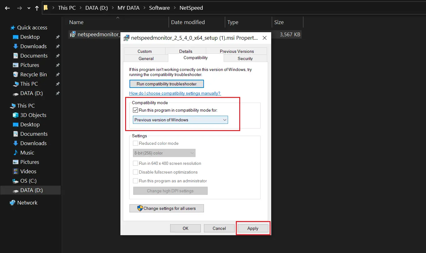Image resolution: width=426 pixels, height=253 pixels.
Task: Click Apply in the Properties dialog
Action: click(253, 228)
